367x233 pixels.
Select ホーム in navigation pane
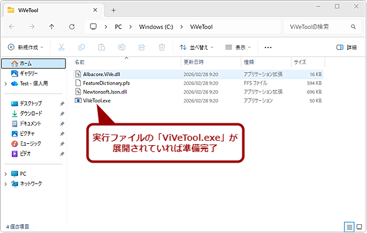click(34, 64)
